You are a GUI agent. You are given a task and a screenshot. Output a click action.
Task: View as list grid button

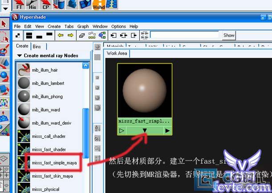pos(97,57)
